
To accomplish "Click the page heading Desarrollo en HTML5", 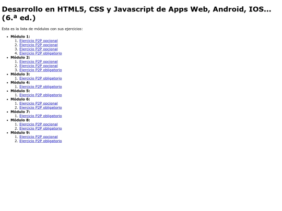I will (x=136, y=14).
